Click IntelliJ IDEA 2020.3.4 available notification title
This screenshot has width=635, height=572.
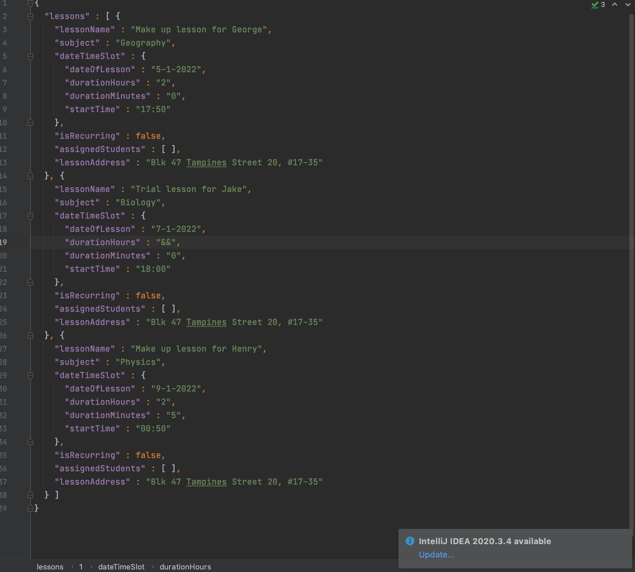coord(484,541)
